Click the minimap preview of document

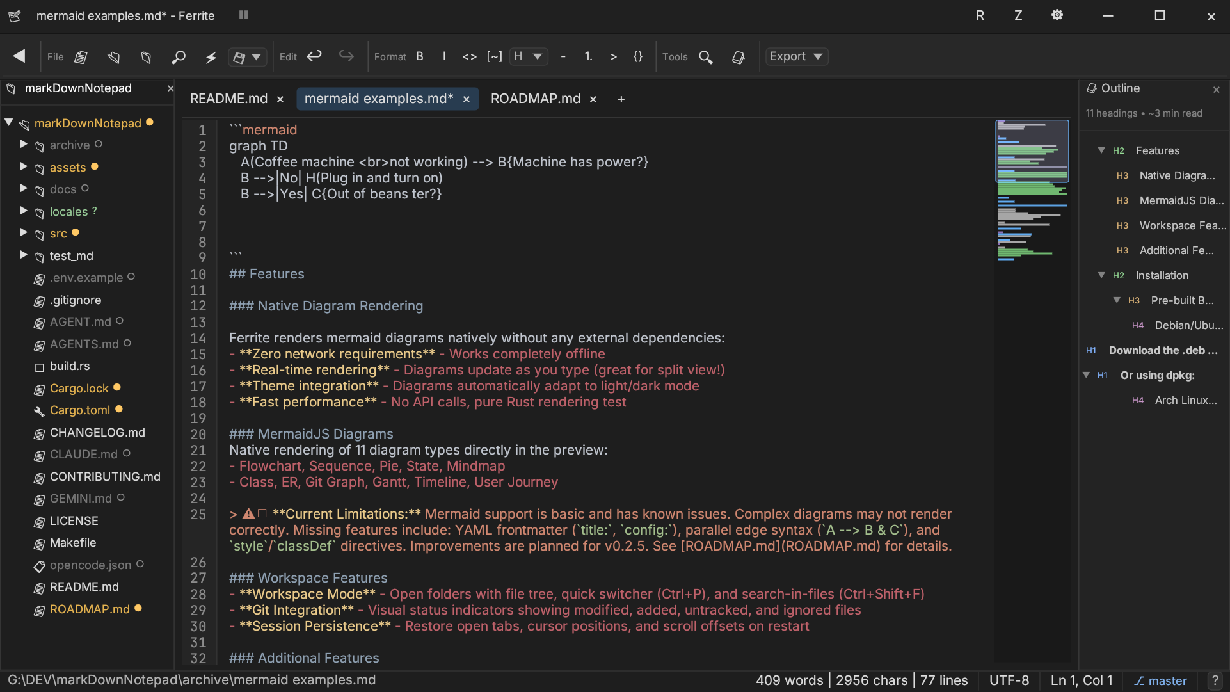[x=1032, y=192]
